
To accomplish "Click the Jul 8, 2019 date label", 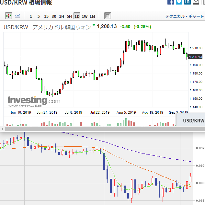I will (73, 112).
